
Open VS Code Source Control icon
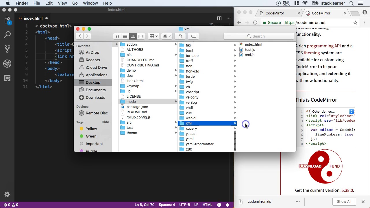coord(8,49)
